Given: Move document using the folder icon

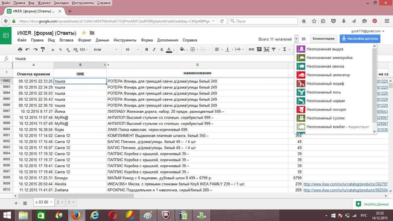Looking at the screenshot, I should (92, 33).
